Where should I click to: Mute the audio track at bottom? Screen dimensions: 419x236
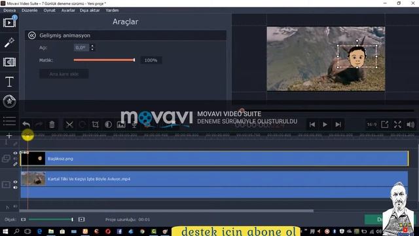click(x=15, y=206)
